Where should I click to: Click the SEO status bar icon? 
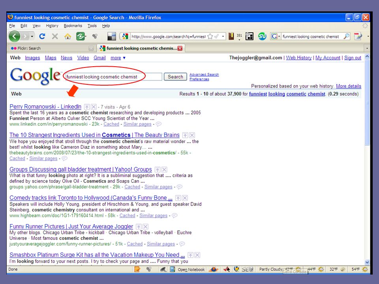click(247, 269)
